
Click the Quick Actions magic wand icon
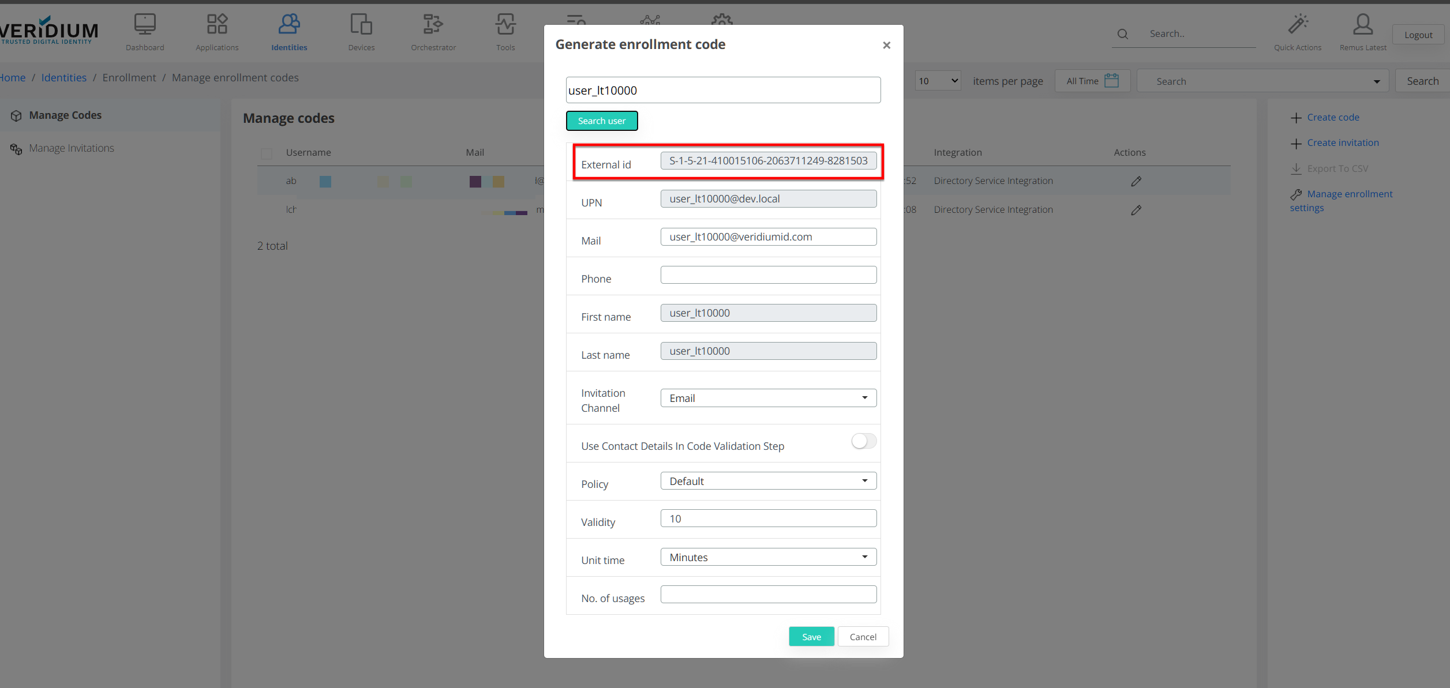tap(1298, 24)
